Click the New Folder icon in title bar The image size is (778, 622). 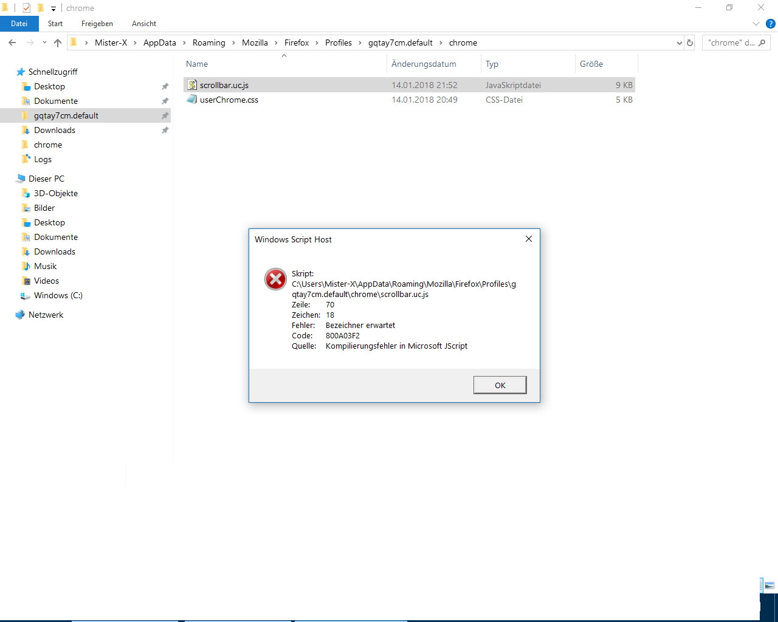pyautogui.click(x=40, y=8)
